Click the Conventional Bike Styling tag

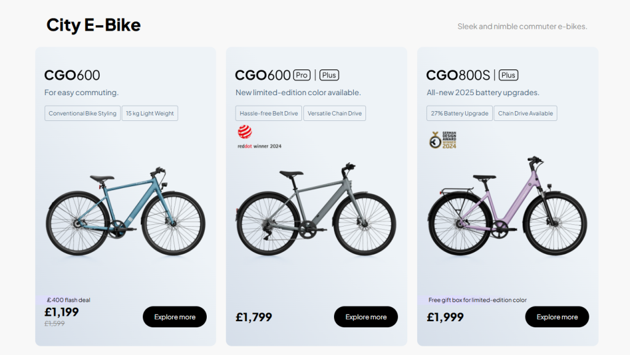(82, 113)
